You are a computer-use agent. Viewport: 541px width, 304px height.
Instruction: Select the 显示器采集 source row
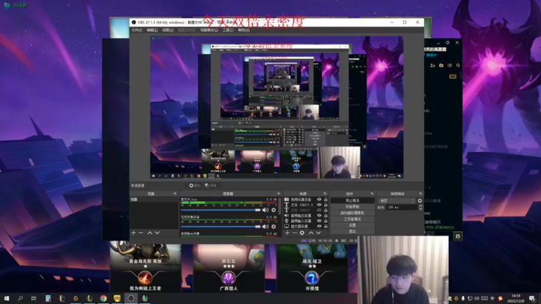(x=306, y=226)
